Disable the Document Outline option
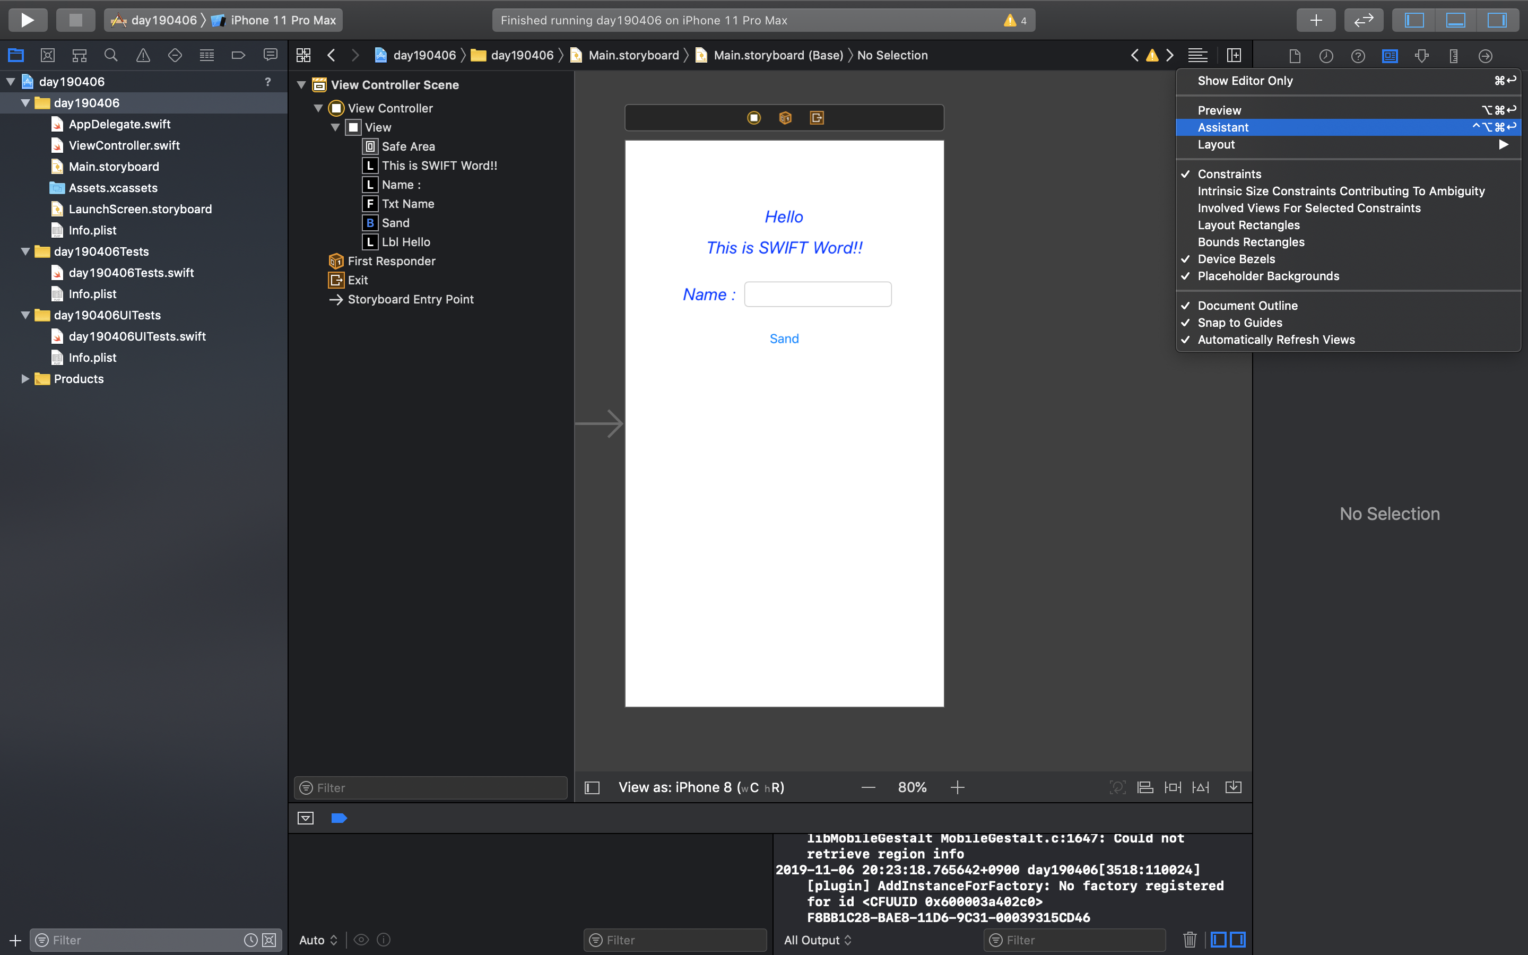Screen dimensions: 1528x955 pyautogui.click(x=1247, y=306)
